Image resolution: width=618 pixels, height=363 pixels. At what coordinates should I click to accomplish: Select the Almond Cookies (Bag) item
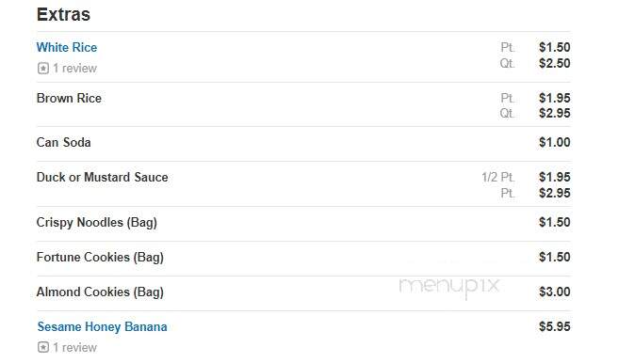click(100, 292)
